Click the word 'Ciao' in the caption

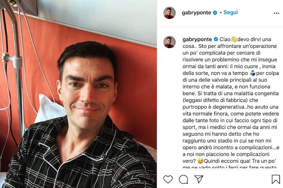click(225, 39)
